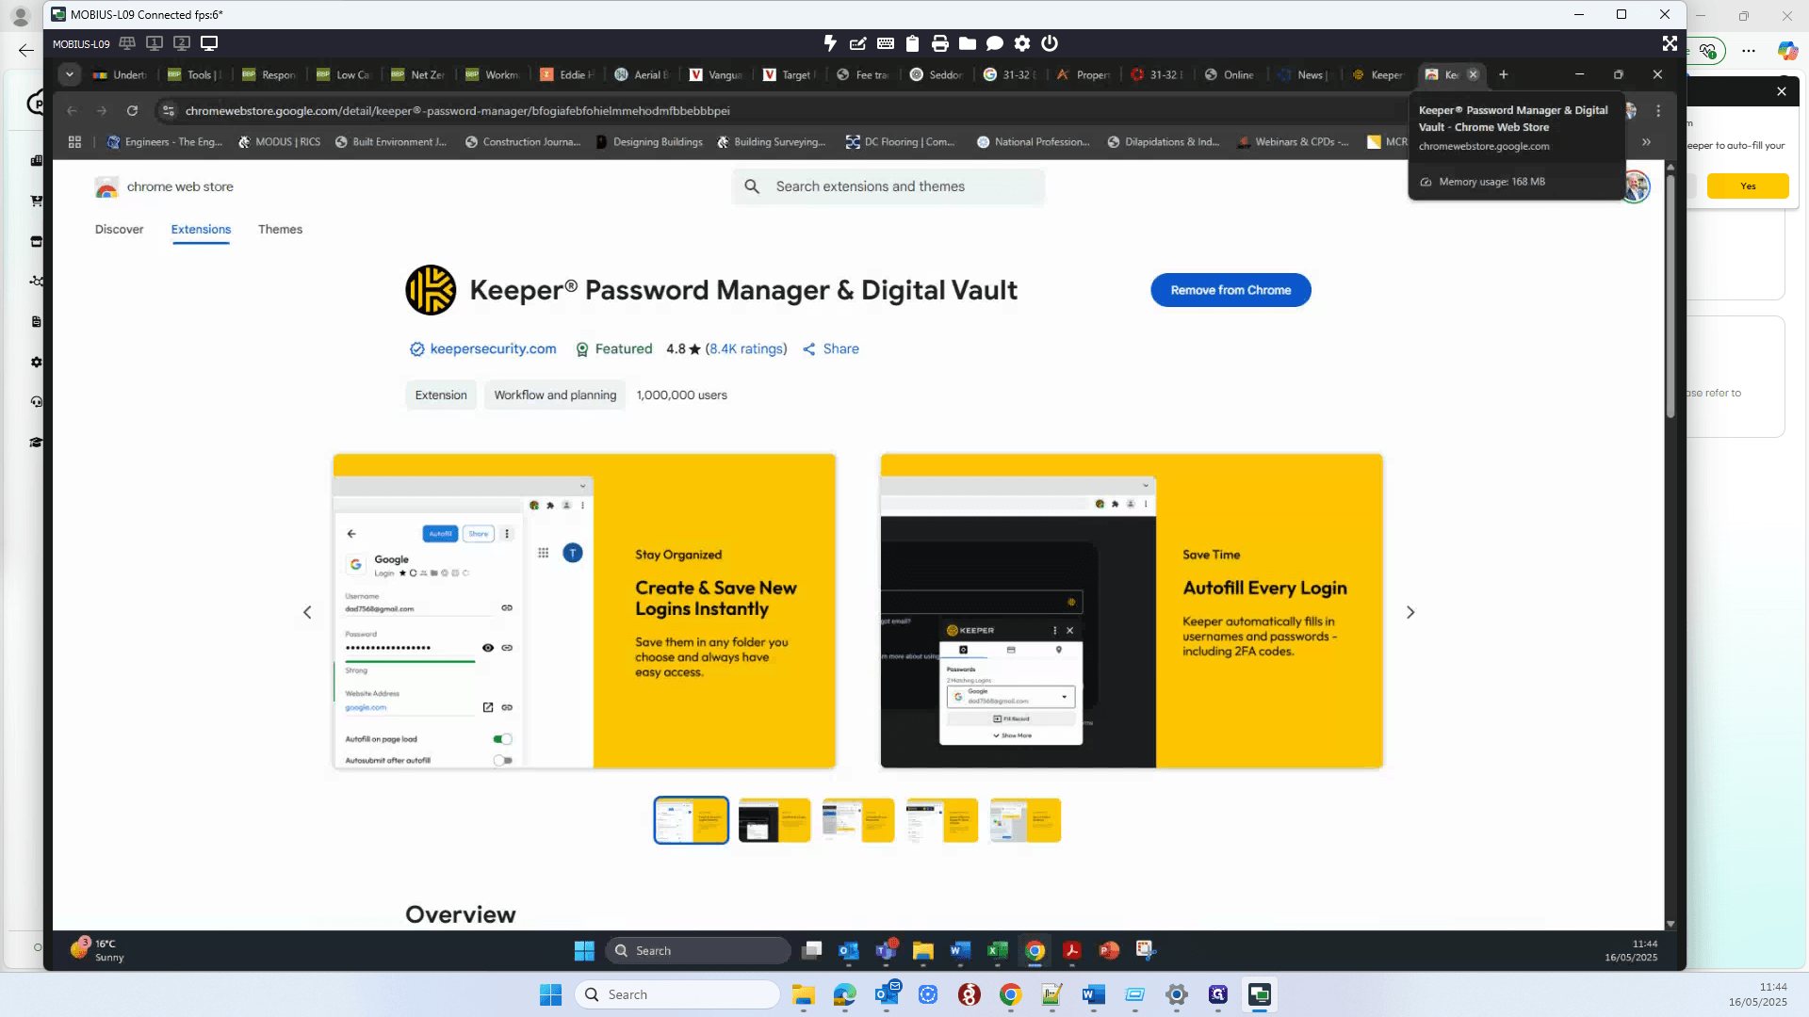
Task: Open the annotate pencil tool in remote toolbar
Action: click(x=857, y=43)
